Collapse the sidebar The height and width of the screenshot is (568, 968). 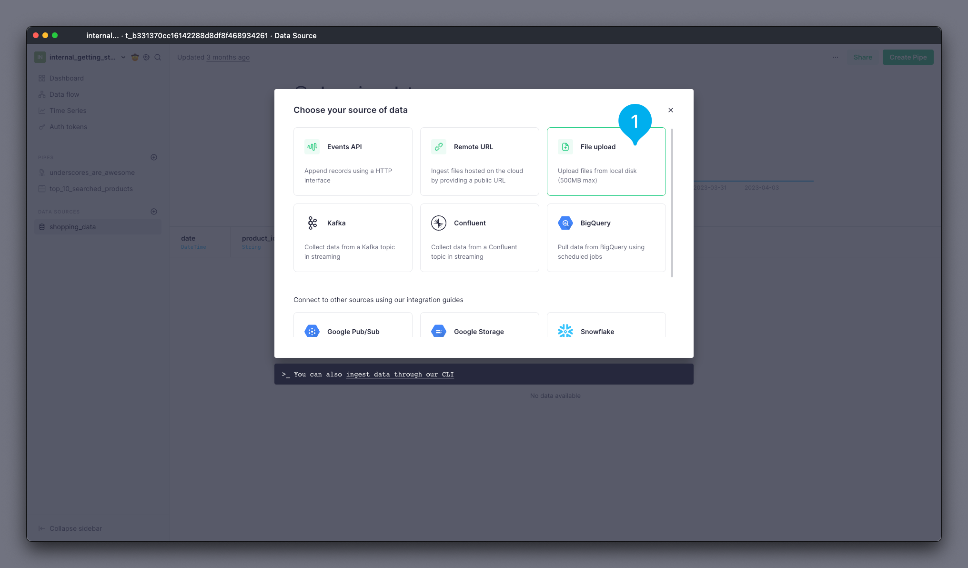tap(70, 528)
